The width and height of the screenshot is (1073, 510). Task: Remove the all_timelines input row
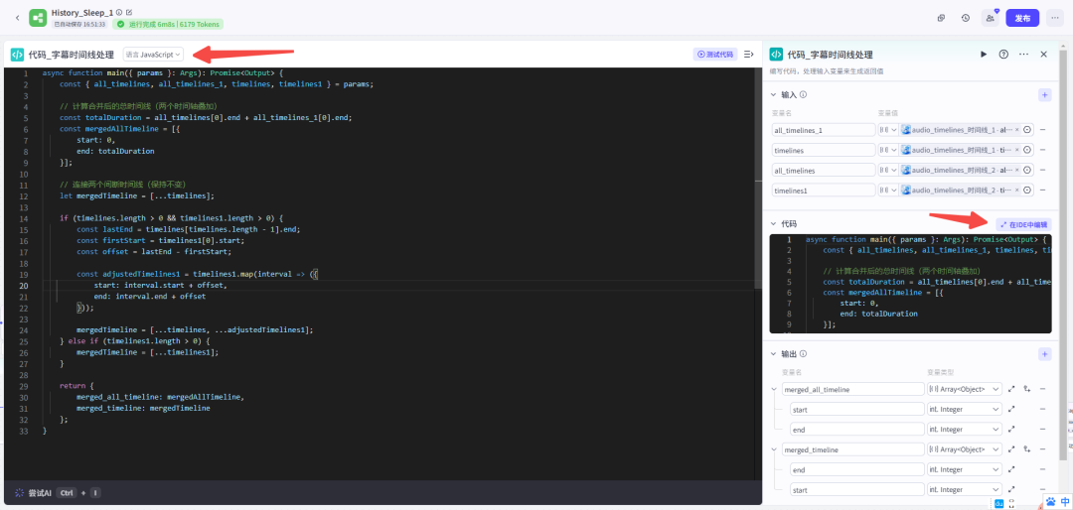tap(1043, 170)
